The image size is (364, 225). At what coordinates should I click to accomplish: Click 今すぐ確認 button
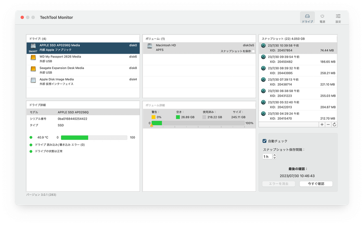[x=316, y=184]
